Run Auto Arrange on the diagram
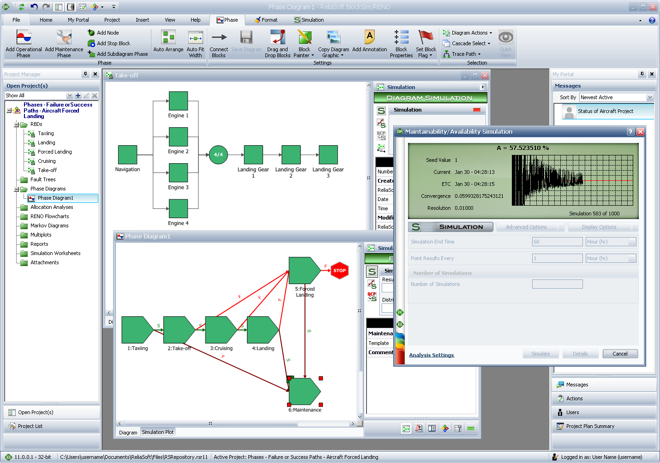Image resolution: width=660 pixels, height=463 pixels. 168,42
